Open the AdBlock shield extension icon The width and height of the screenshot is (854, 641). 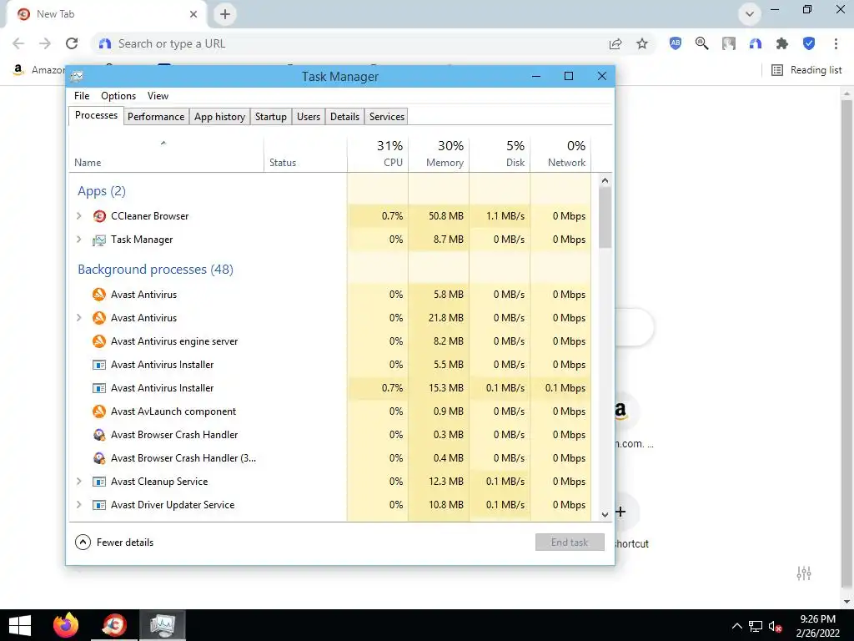676,43
